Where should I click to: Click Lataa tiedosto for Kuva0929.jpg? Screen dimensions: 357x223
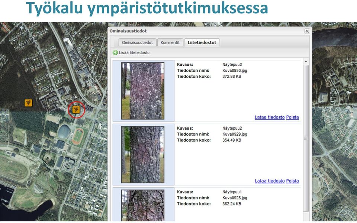point(270,181)
